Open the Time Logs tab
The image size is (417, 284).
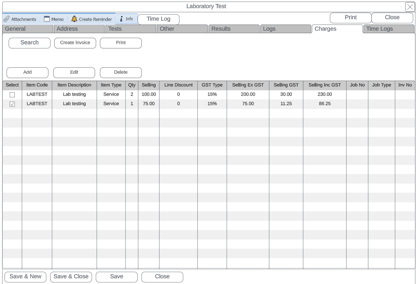(x=389, y=29)
